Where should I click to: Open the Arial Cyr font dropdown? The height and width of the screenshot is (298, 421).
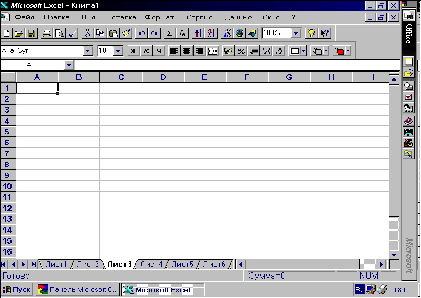tap(87, 51)
